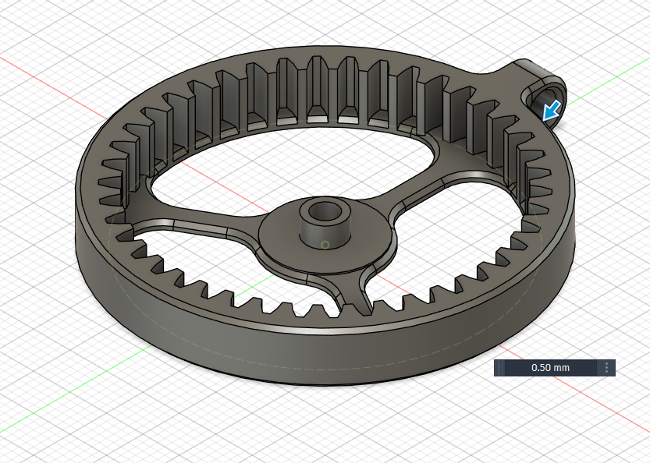
Task: Open the three-dot options menu beside 0.50 mm
Action: 606,368
